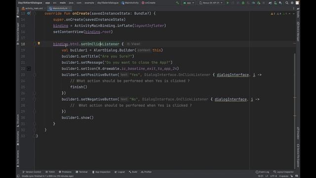Click the read-only lock icon in status bar

292,176
